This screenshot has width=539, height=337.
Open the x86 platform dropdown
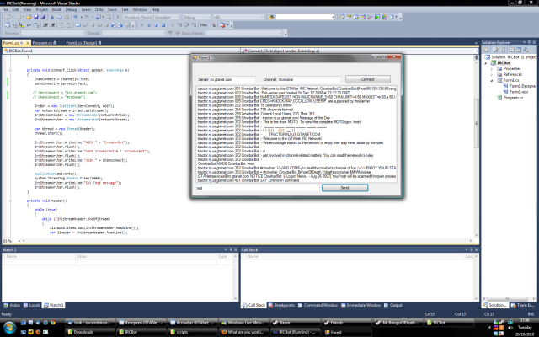238,17
